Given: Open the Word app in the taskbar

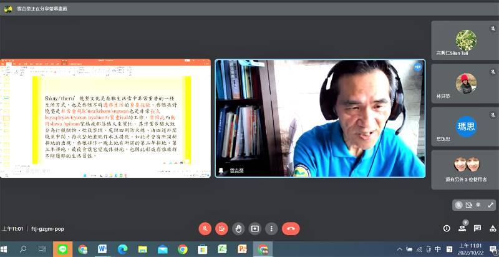Looking at the screenshot, I should (x=102, y=249).
